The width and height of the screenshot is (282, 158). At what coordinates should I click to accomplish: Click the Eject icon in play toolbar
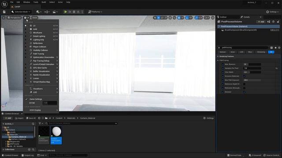point(78,12)
